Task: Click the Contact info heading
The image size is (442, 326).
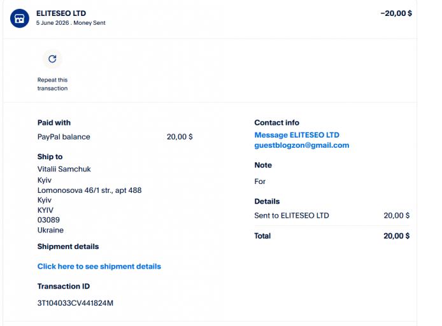Action: click(x=276, y=122)
